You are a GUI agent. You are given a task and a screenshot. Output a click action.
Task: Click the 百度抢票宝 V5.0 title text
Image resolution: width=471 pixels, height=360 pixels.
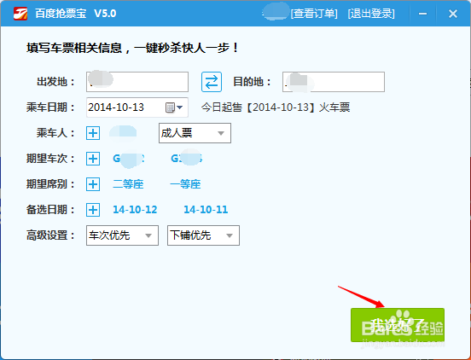[75, 14]
